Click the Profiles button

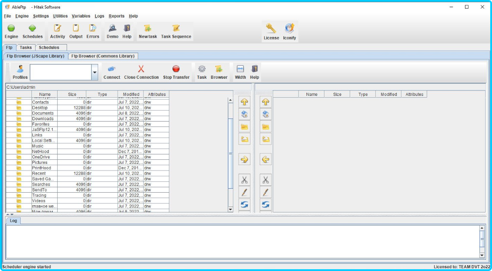coord(20,72)
